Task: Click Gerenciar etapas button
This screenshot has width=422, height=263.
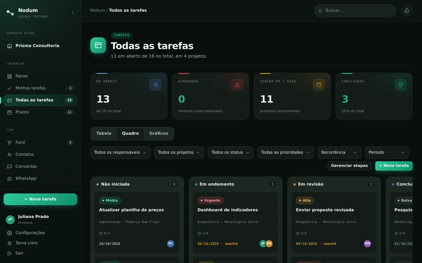Action: tap(349, 166)
